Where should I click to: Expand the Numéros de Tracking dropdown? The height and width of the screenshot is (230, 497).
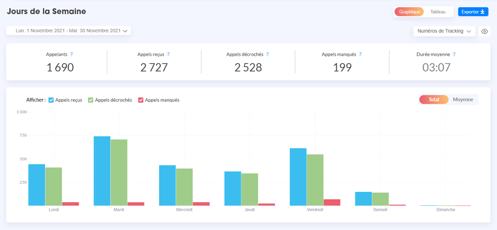pos(444,31)
